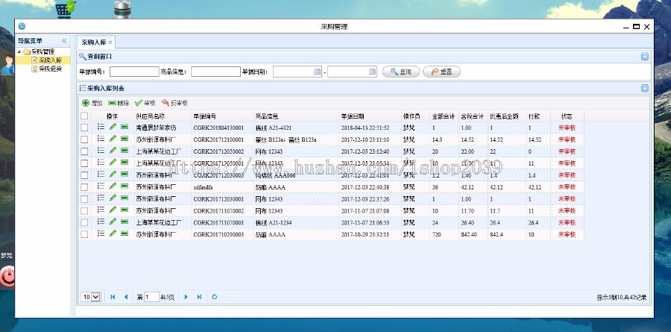This screenshot has height=332, width=671.
Task: Close the 采购入库 tab
Action: tap(110, 42)
